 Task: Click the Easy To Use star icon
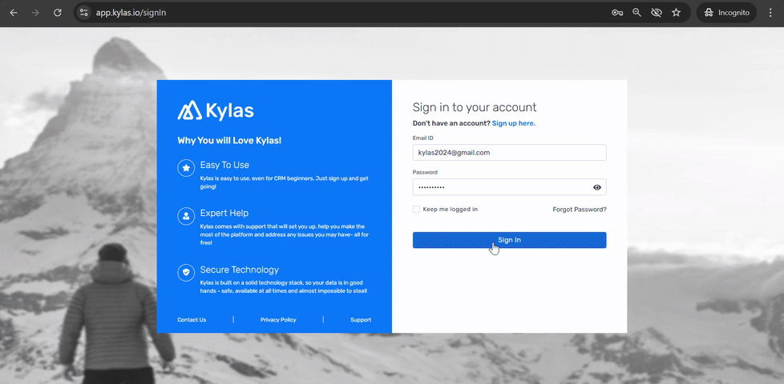[186, 168]
